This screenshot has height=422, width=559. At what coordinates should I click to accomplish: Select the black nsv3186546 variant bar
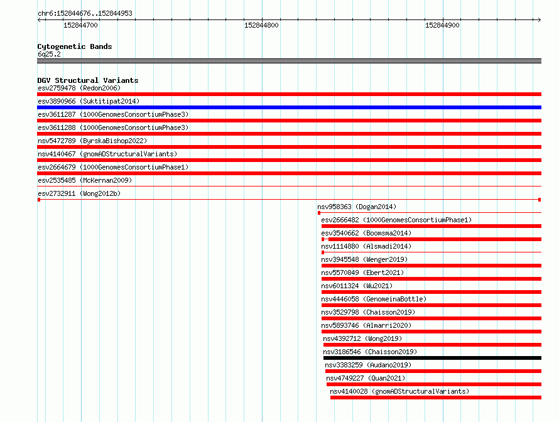[x=433, y=358]
